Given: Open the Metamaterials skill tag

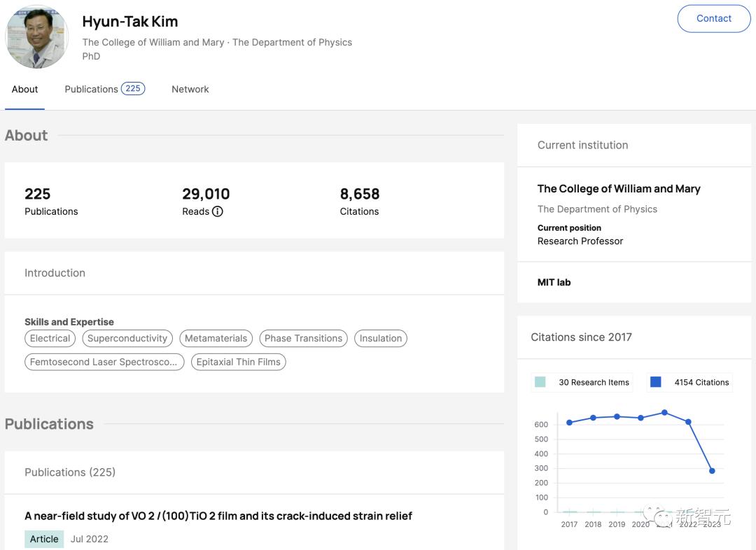Looking at the screenshot, I should [216, 338].
